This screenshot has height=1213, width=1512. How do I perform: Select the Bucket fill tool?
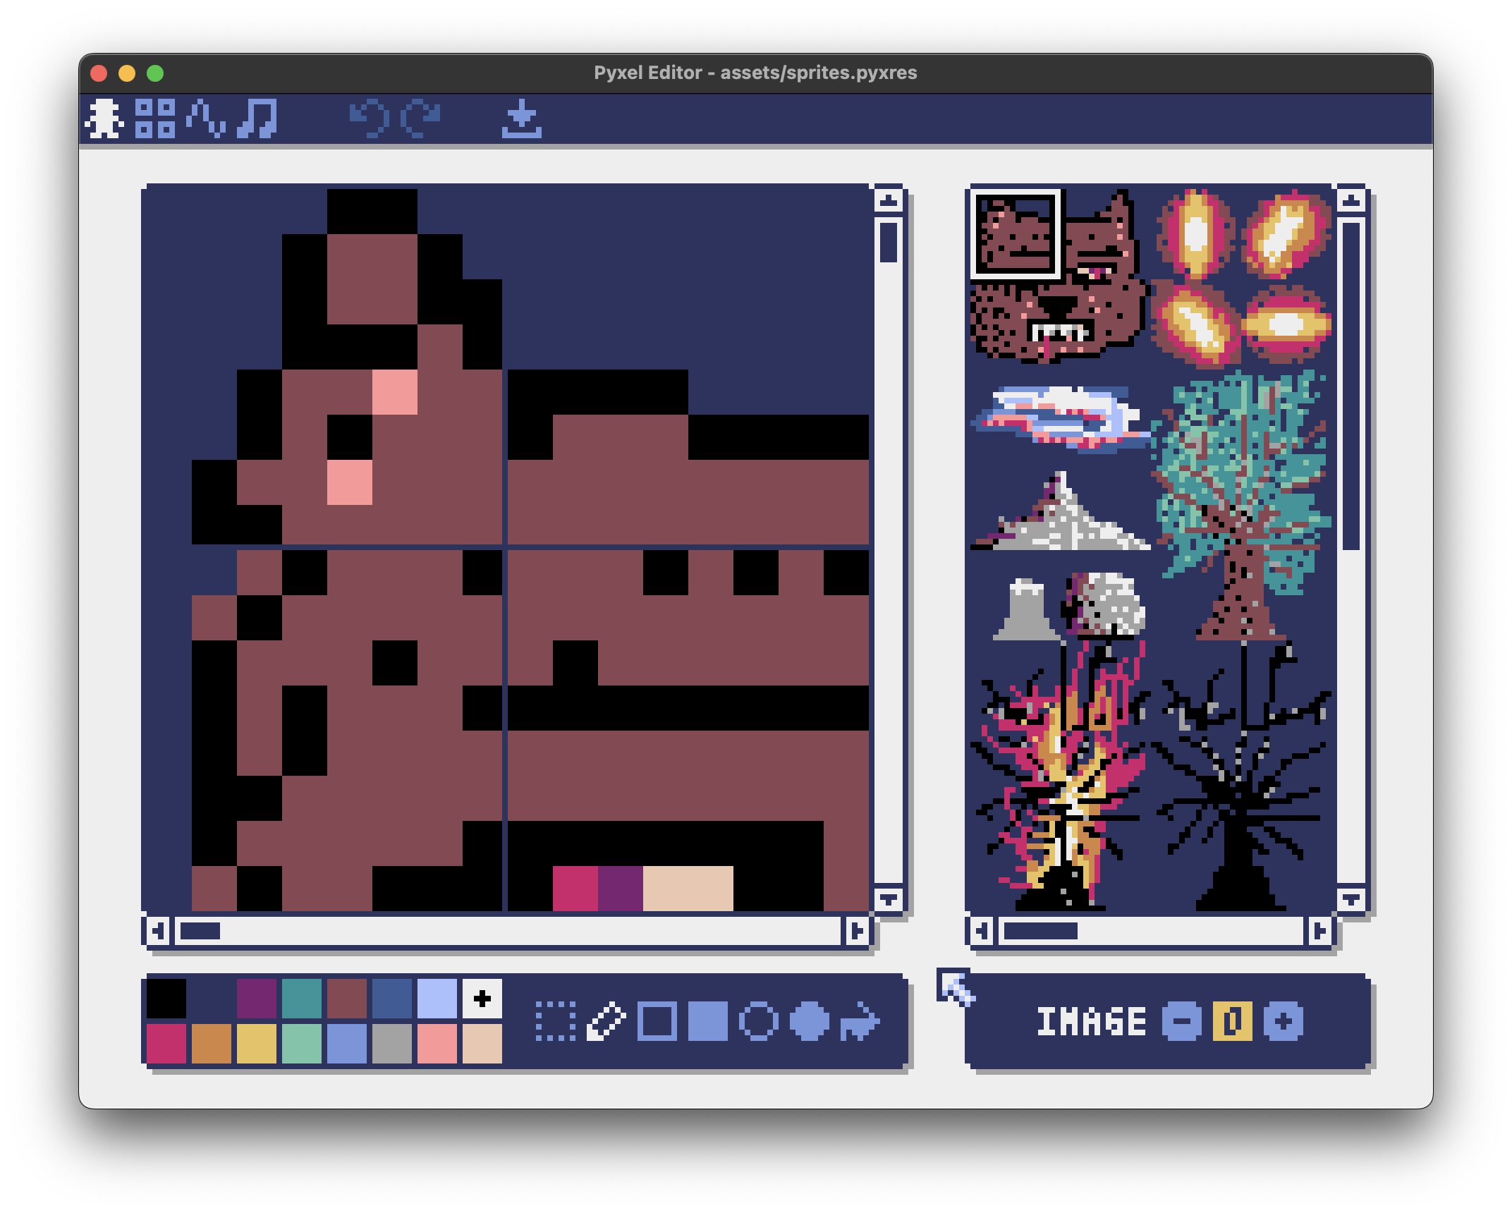tap(860, 1020)
